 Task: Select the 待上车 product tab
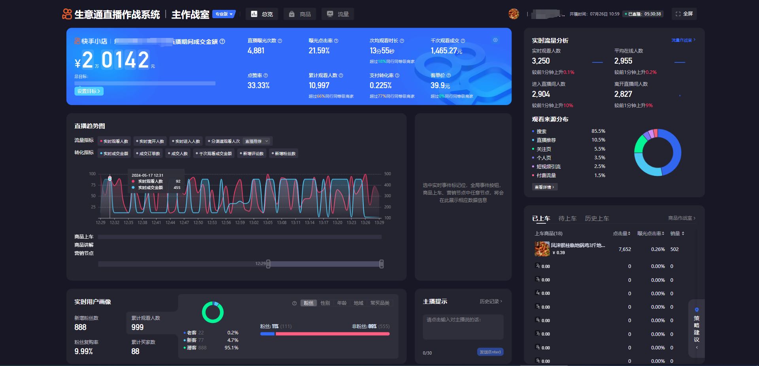tap(567, 218)
